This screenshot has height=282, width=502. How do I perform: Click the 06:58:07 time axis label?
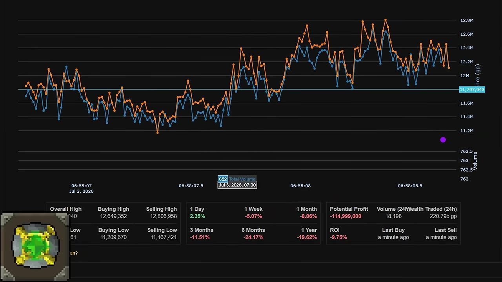(x=82, y=186)
